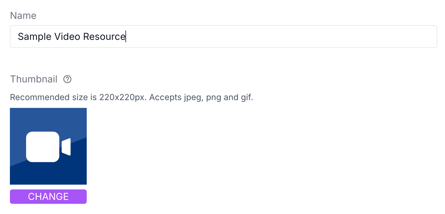Click the "Thumbnail" section label

[34, 79]
